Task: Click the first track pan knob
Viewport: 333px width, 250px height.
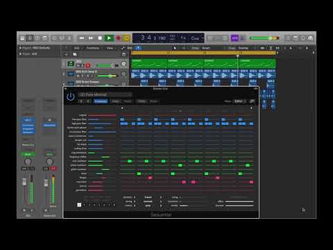Action: pyautogui.click(x=123, y=64)
